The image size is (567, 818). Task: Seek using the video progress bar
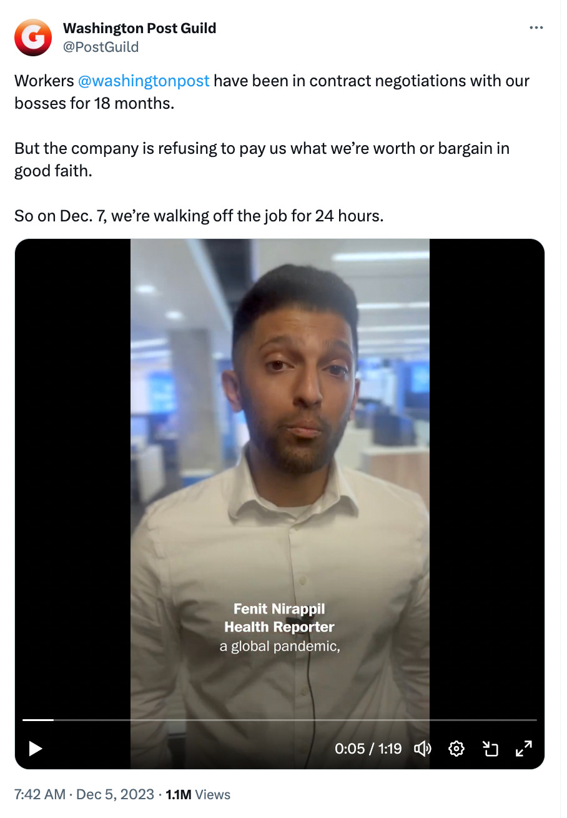tap(280, 720)
